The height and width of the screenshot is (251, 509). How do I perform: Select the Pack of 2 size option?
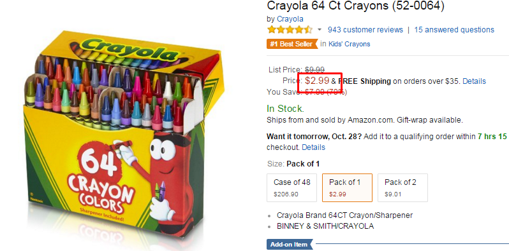[x=402, y=187]
